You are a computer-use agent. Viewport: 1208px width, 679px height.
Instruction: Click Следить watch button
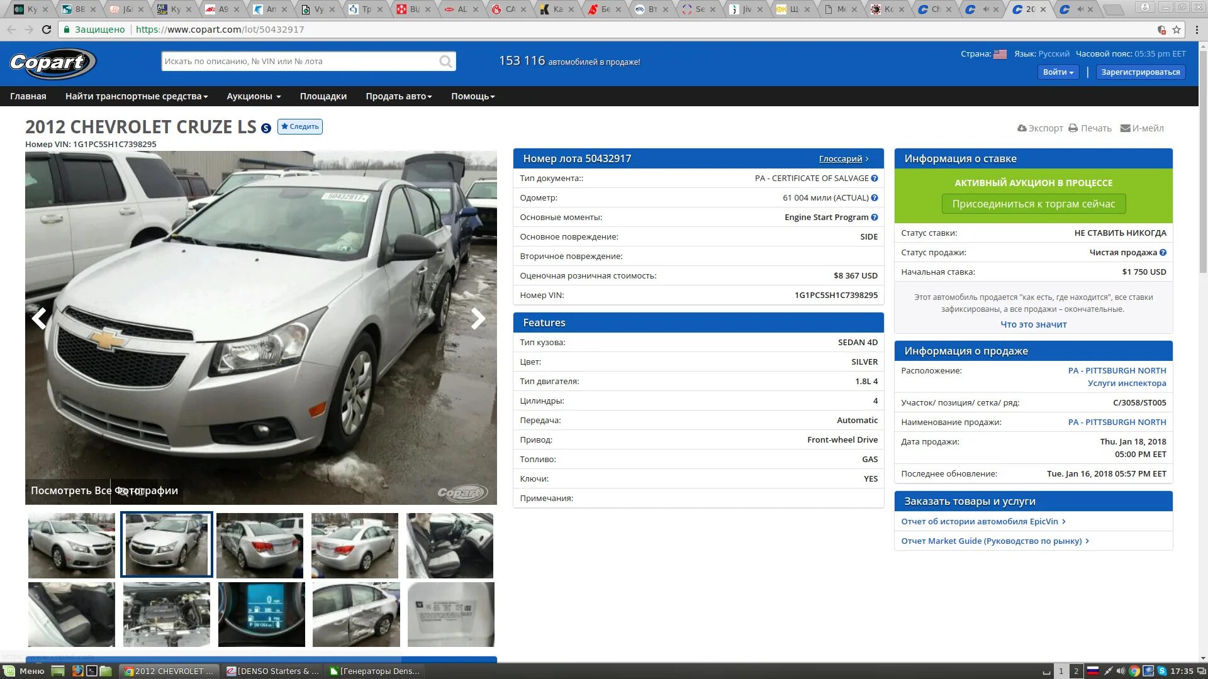[300, 127]
